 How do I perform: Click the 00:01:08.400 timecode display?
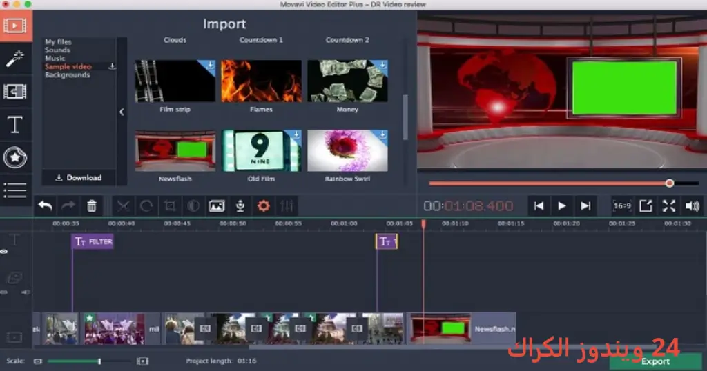point(468,205)
